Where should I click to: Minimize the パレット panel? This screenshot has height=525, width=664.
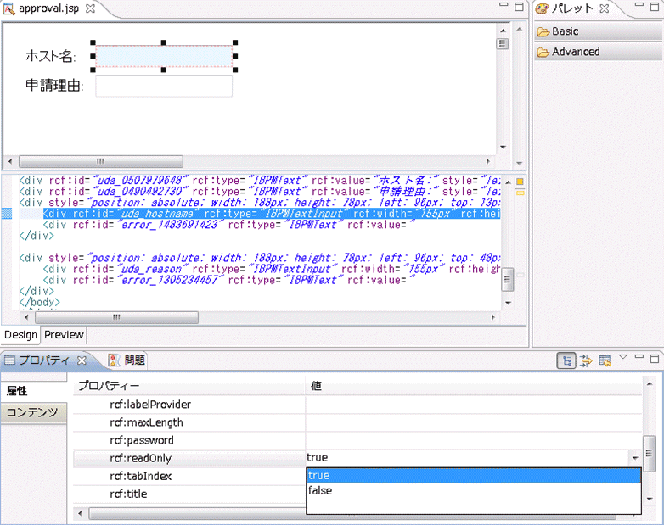(x=639, y=4)
